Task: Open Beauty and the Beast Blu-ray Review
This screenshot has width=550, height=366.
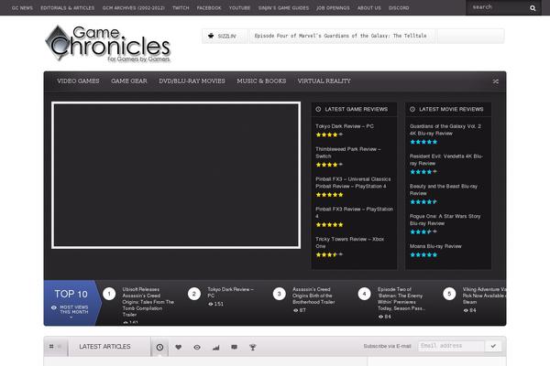Action: (444, 189)
